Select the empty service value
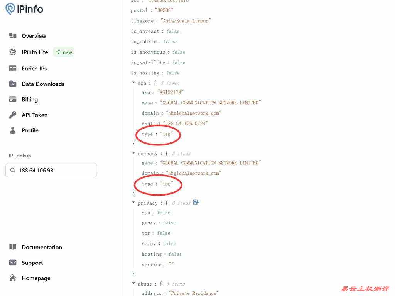Screen dimensions: 395x296 coord(171,264)
